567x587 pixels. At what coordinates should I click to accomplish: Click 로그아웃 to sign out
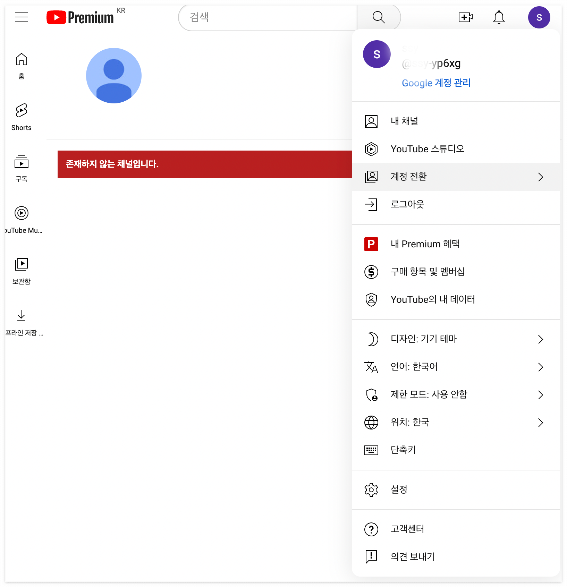(x=456, y=205)
